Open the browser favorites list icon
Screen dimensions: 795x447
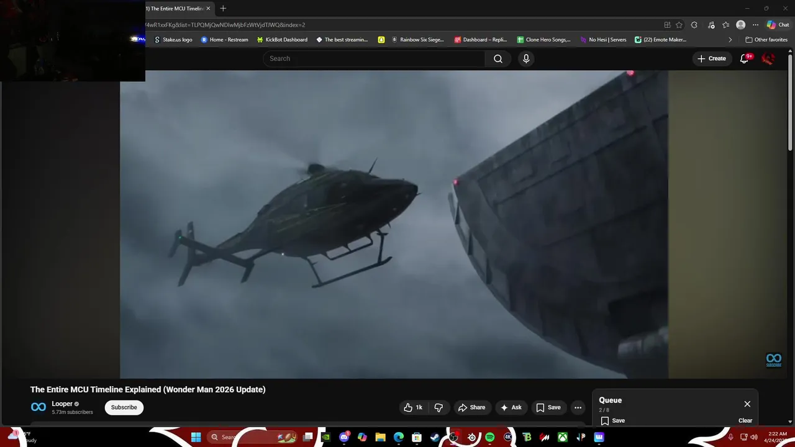coord(725,25)
